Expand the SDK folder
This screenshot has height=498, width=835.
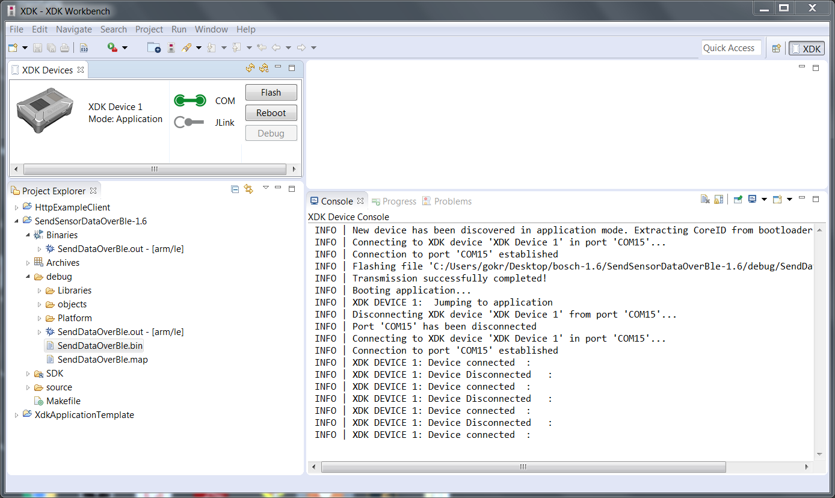[x=28, y=373]
